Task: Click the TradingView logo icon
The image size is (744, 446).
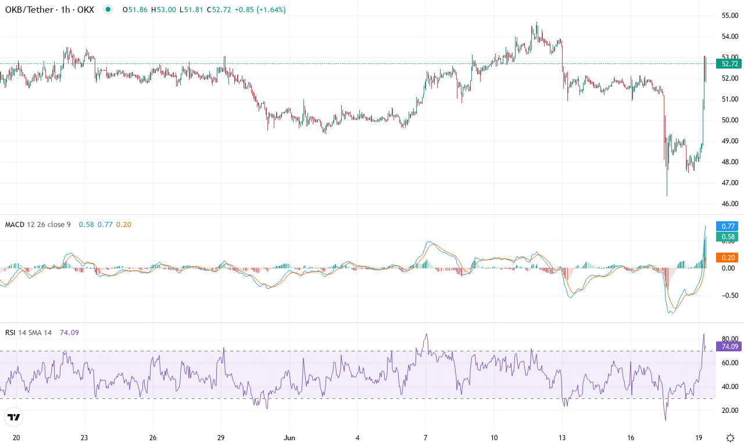Action: click(14, 417)
